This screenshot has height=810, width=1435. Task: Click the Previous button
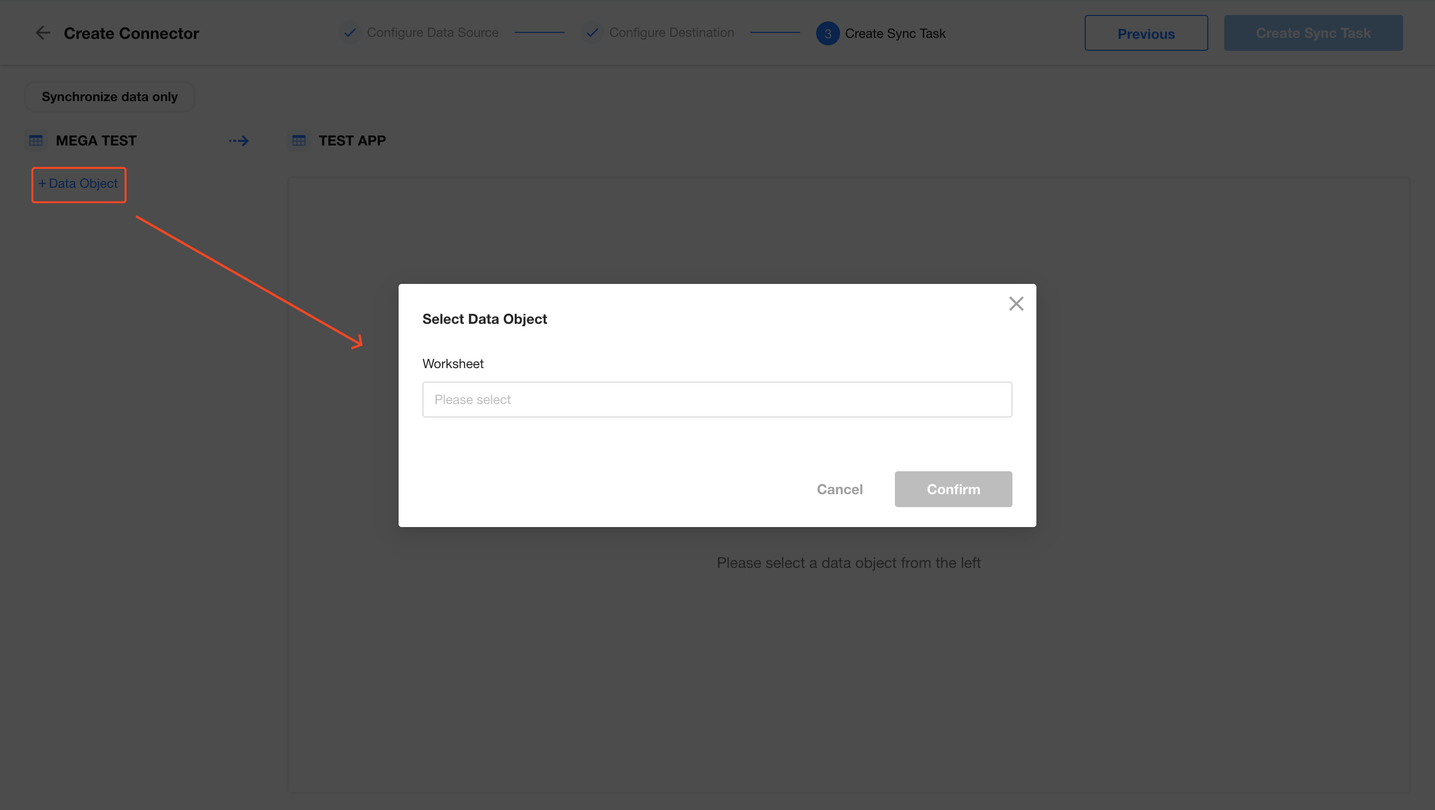click(1146, 33)
